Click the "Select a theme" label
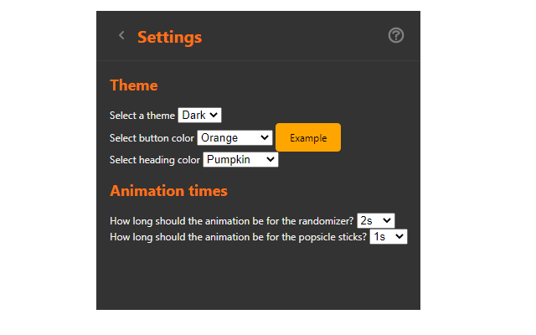536x335 pixels. [x=142, y=116]
